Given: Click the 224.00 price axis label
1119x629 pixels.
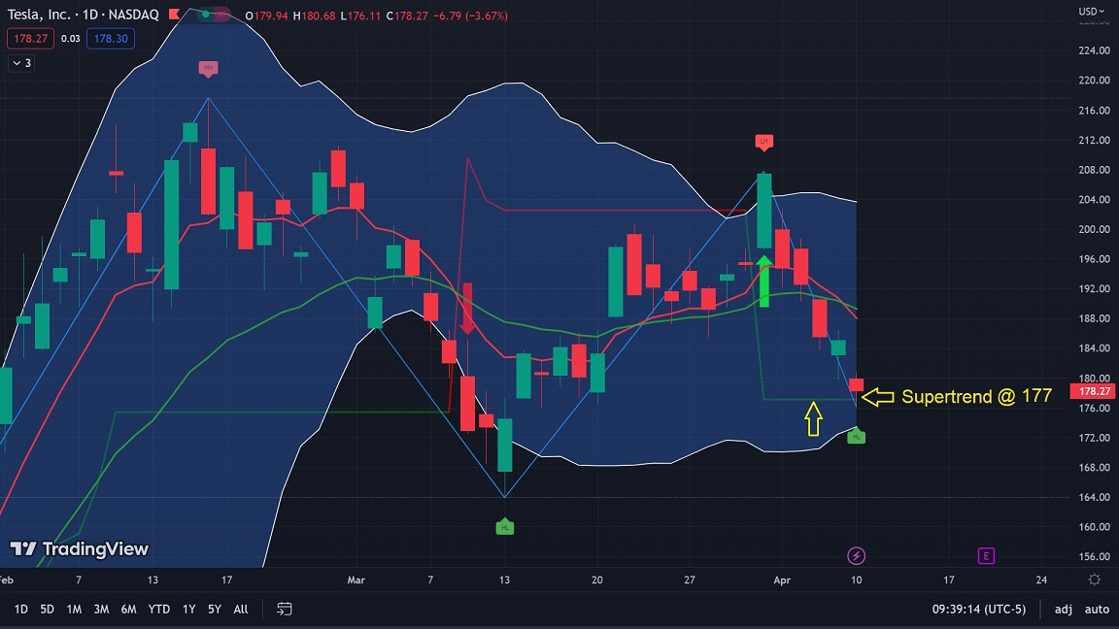Looking at the screenshot, I should pos(1094,50).
